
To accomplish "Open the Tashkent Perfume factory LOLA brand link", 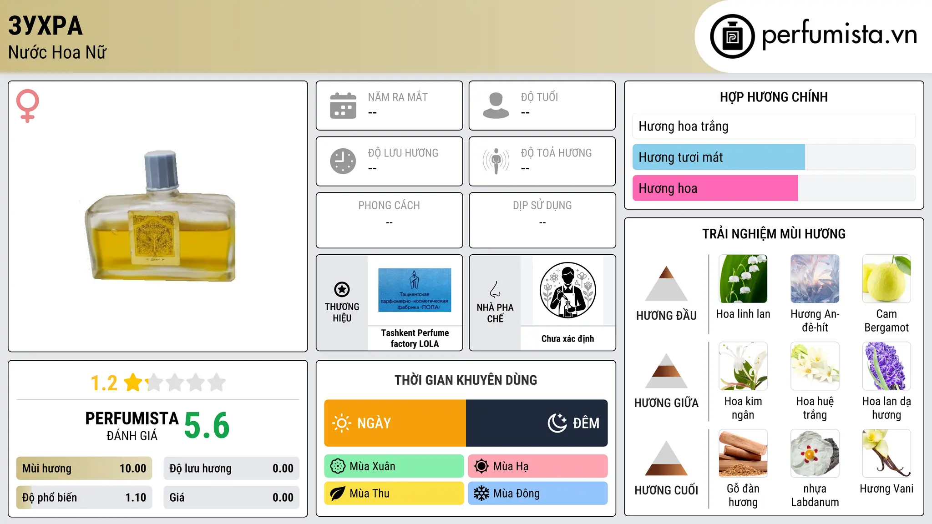I will click(x=415, y=338).
